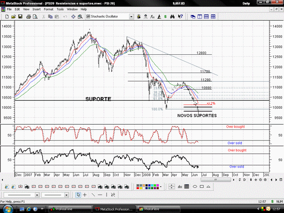Click the dark grid table tool icon
The height and width of the screenshot is (213, 284).
[187, 187]
